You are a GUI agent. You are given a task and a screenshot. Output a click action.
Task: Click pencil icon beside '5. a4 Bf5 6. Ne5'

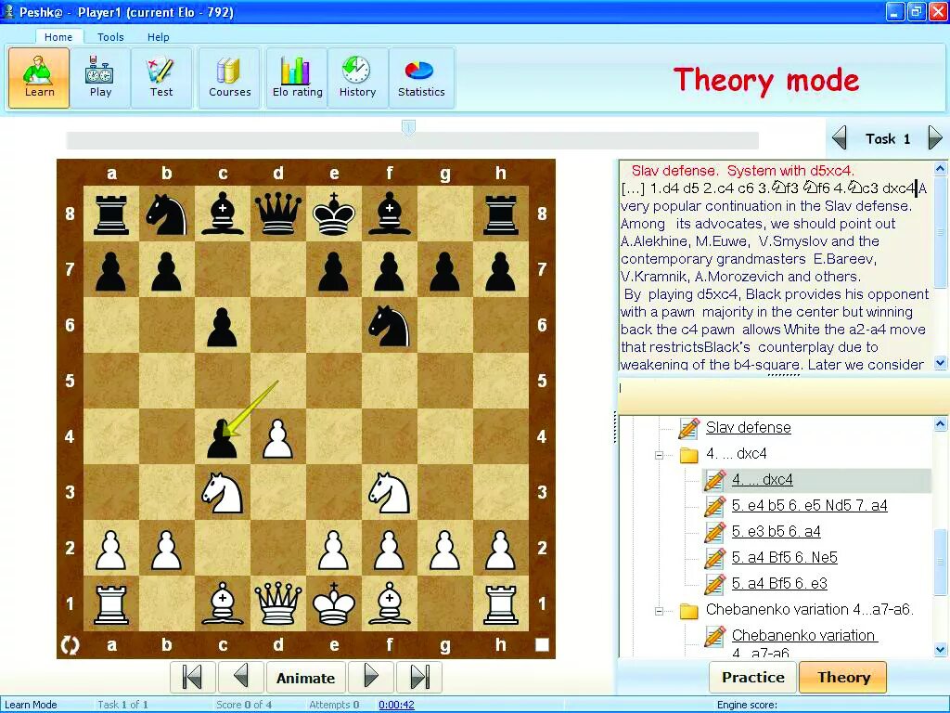(715, 558)
